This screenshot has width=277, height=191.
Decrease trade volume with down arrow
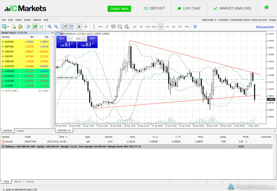70,39
